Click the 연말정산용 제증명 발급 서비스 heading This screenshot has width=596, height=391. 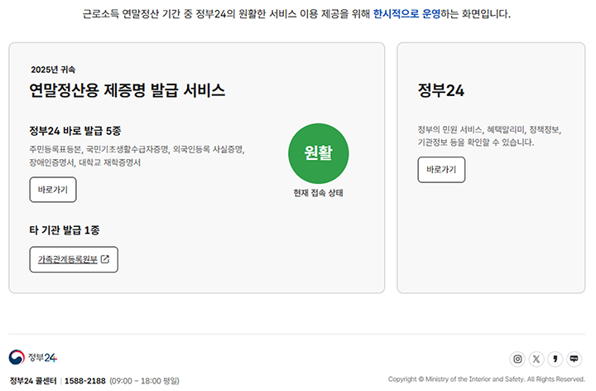[127, 90]
